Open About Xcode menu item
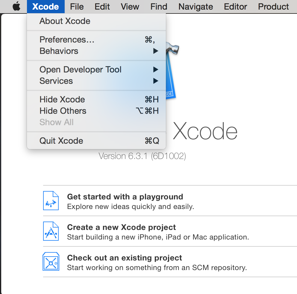297x294 pixels. coord(65,21)
